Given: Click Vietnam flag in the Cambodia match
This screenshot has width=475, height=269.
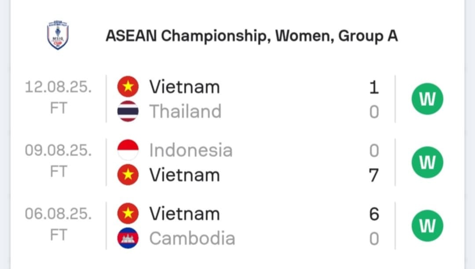Looking at the screenshot, I should (128, 214).
